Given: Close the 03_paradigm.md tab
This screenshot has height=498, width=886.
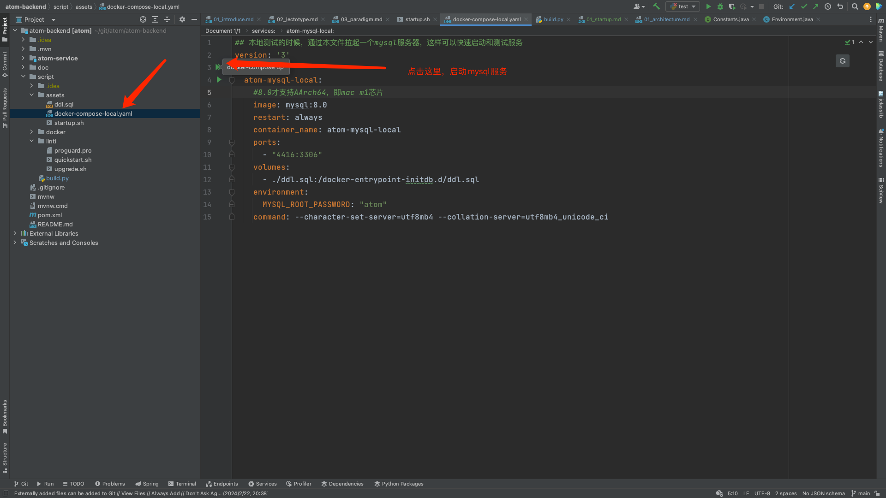Looking at the screenshot, I should point(388,19).
